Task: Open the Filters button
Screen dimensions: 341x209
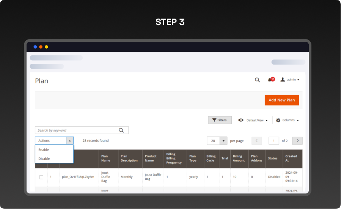Action: (220, 120)
